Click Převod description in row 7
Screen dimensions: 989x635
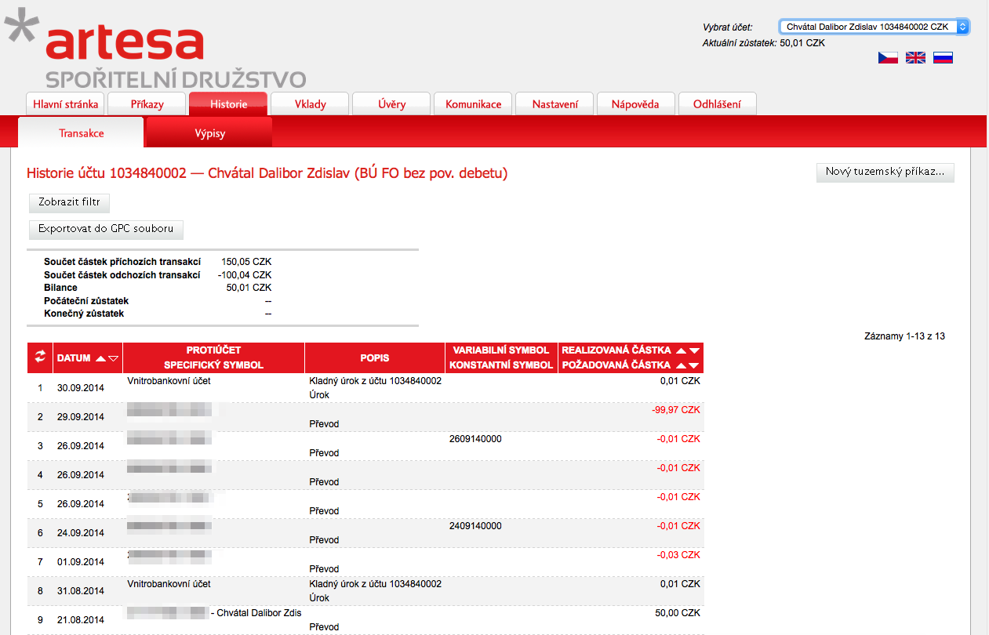click(324, 569)
